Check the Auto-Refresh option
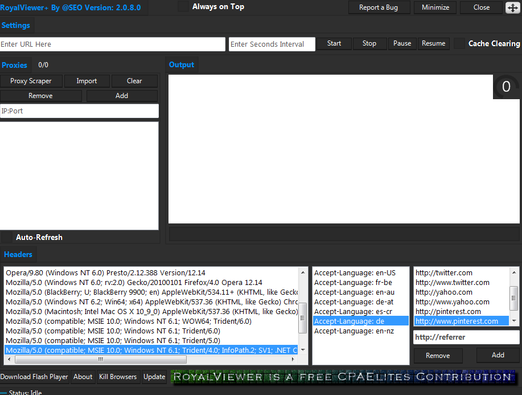The height and width of the screenshot is (395, 522). (7, 237)
